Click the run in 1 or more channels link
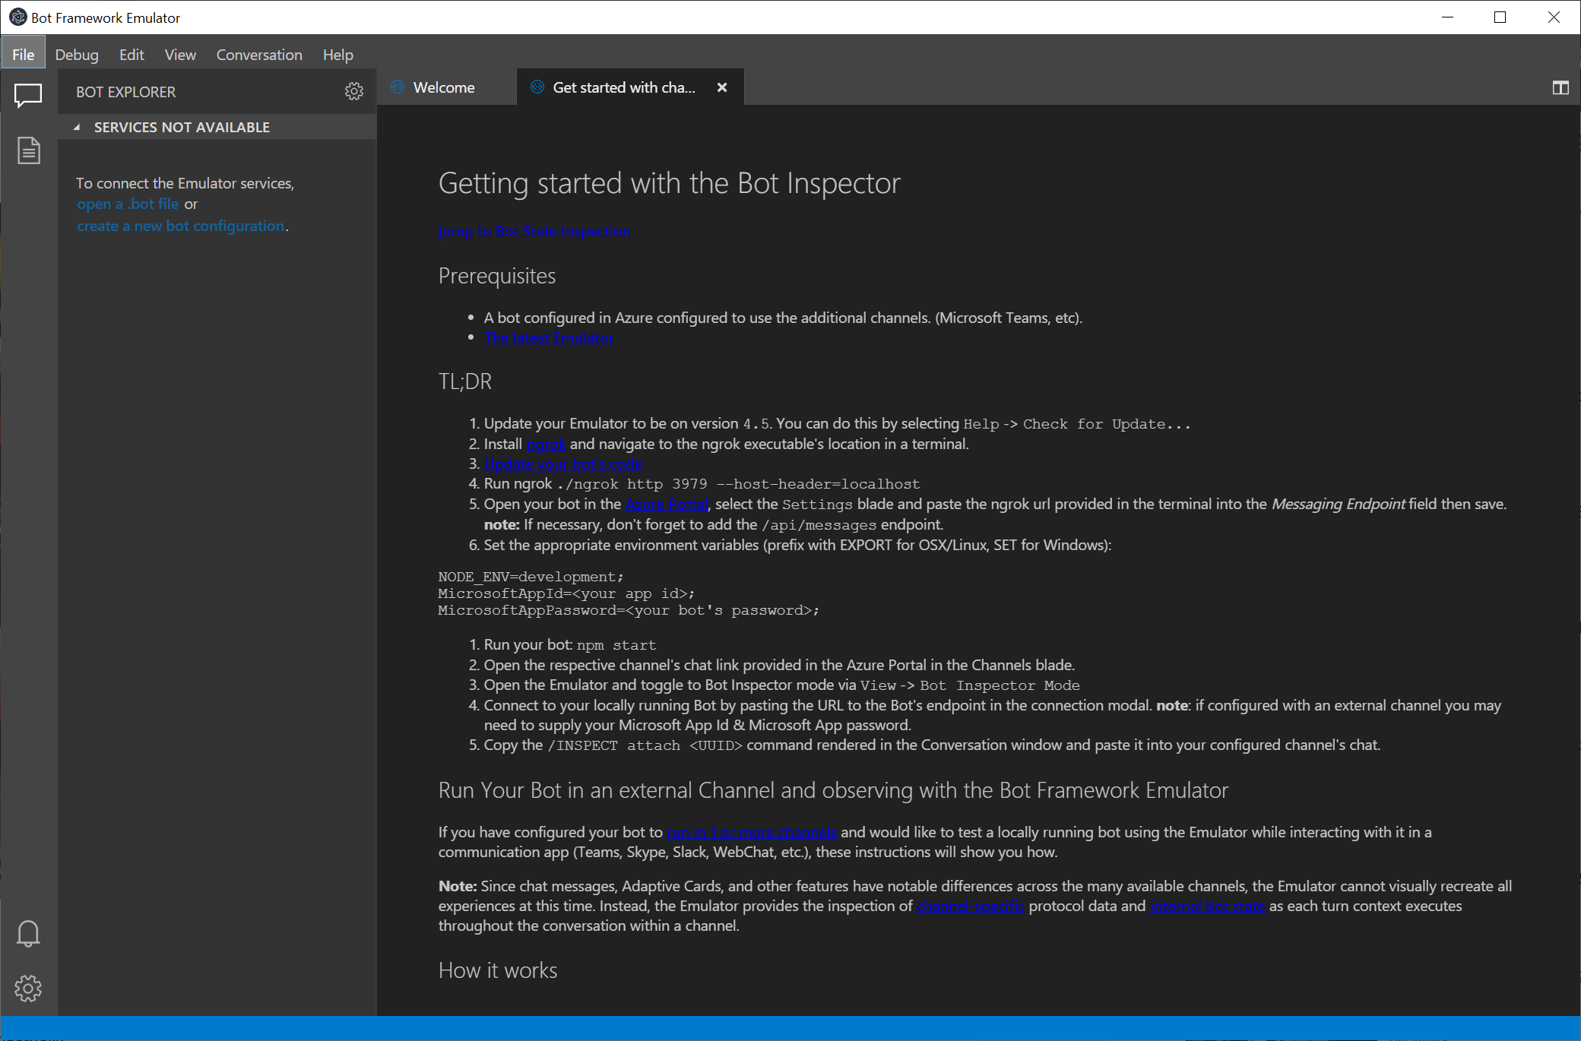This screenshot has width=1581, height=1041. (x=752, y=832)
